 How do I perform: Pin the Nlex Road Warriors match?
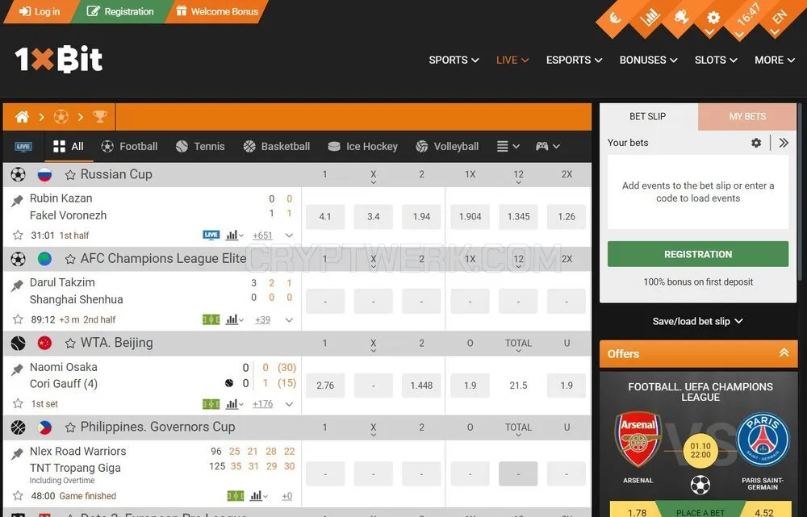(x=17, y=454)
